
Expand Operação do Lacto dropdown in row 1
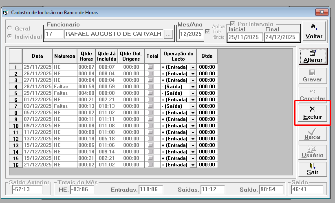(193, 67)
